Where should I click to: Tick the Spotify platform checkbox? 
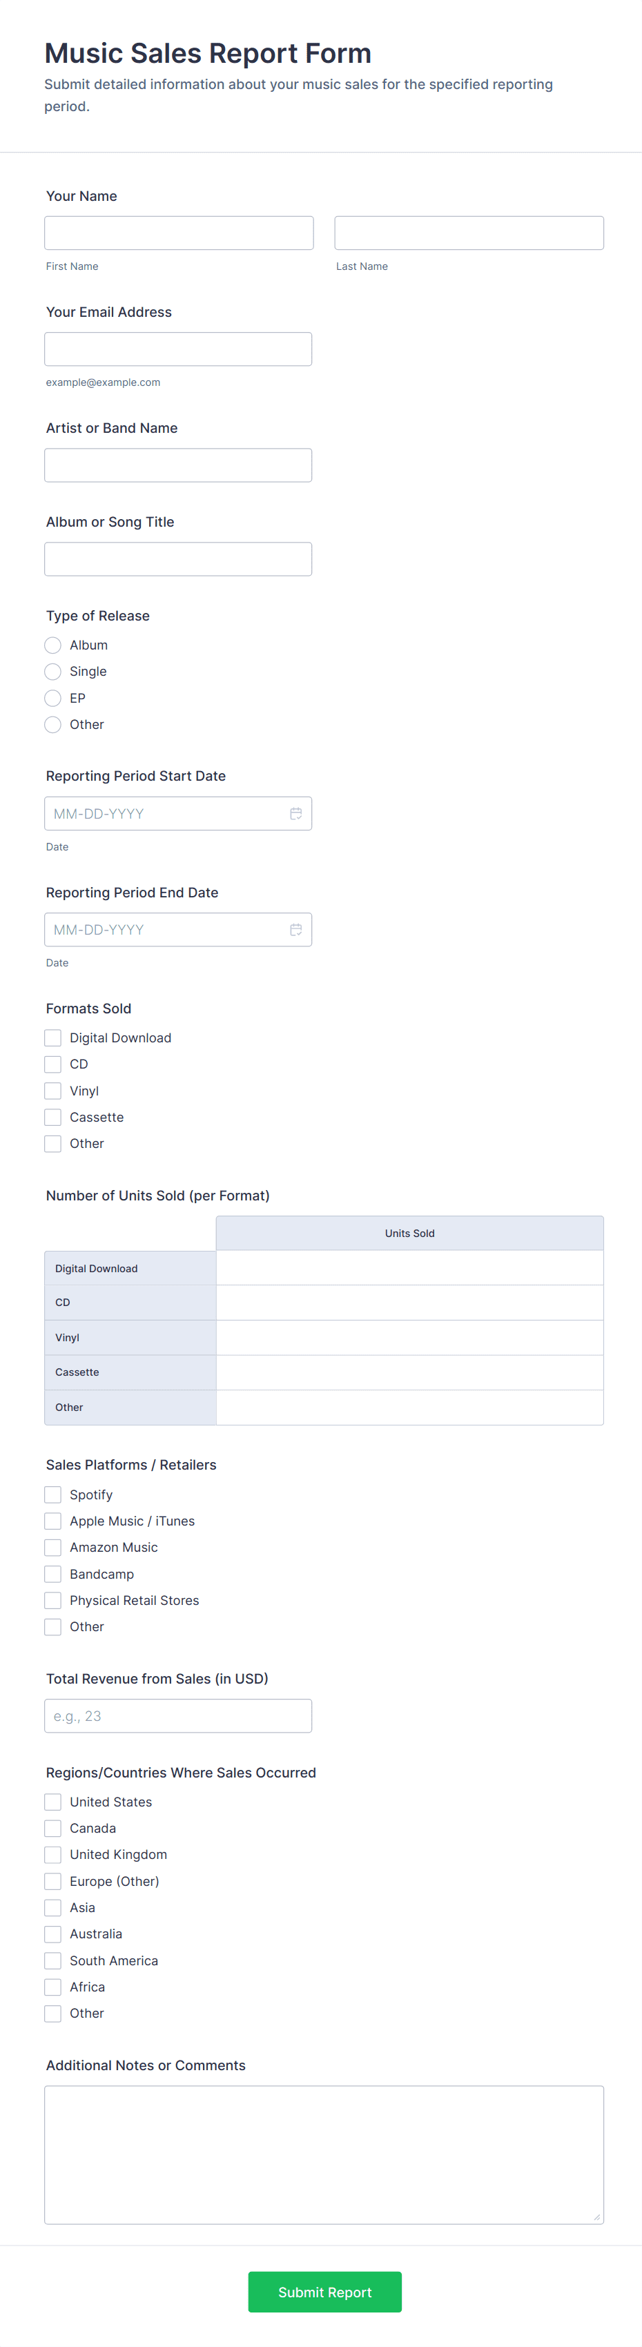pos(53,1494)
